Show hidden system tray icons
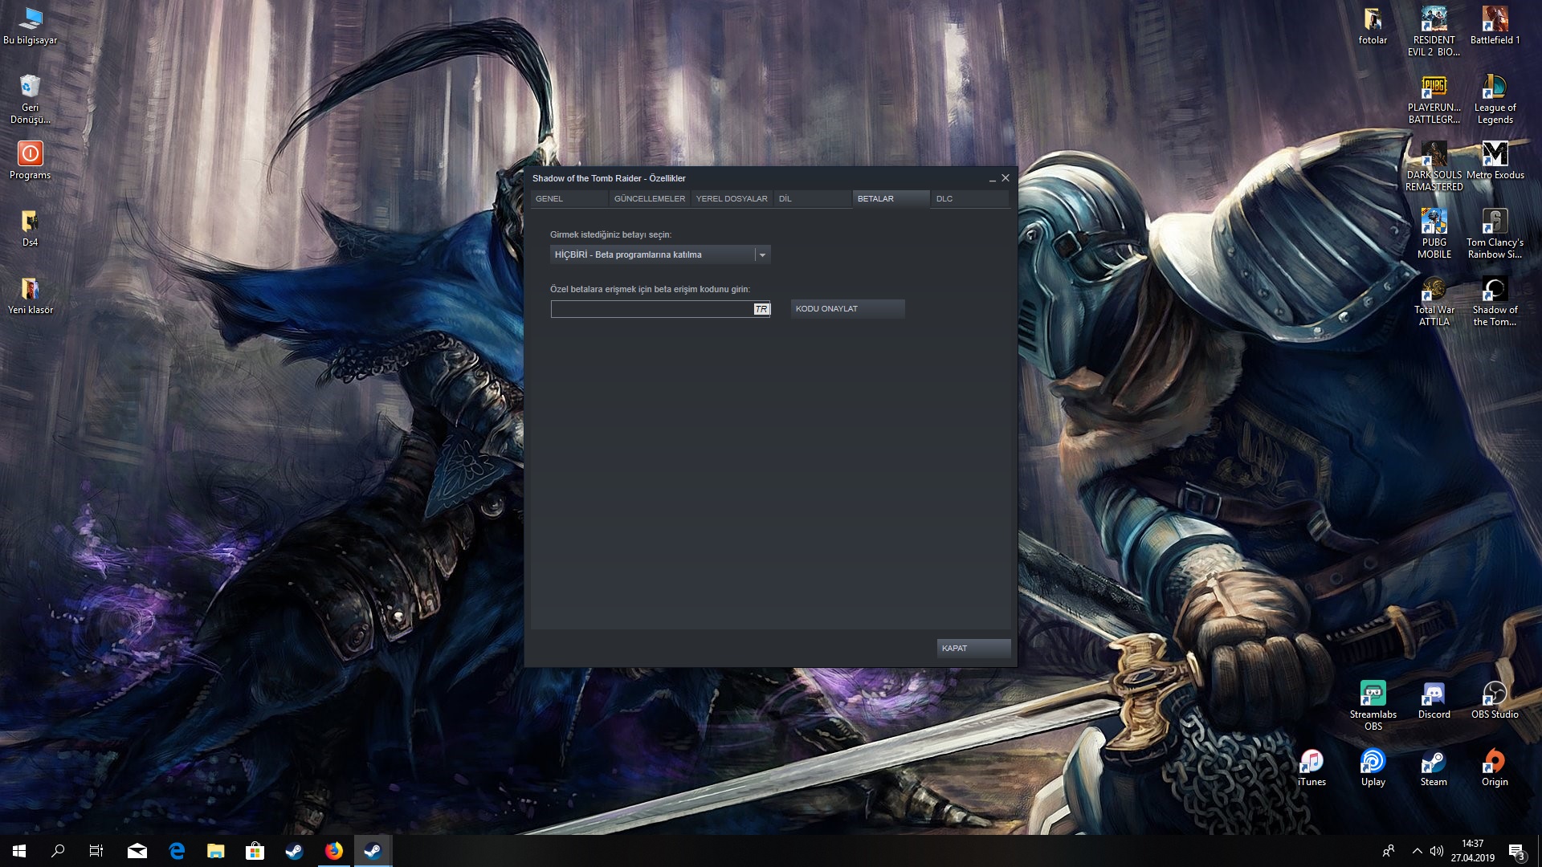Viewport: 1542px width, 867px height. tap(1418, 851)
